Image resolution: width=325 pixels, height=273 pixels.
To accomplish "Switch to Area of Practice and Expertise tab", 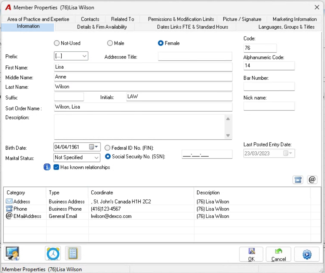I will point(38,19).
